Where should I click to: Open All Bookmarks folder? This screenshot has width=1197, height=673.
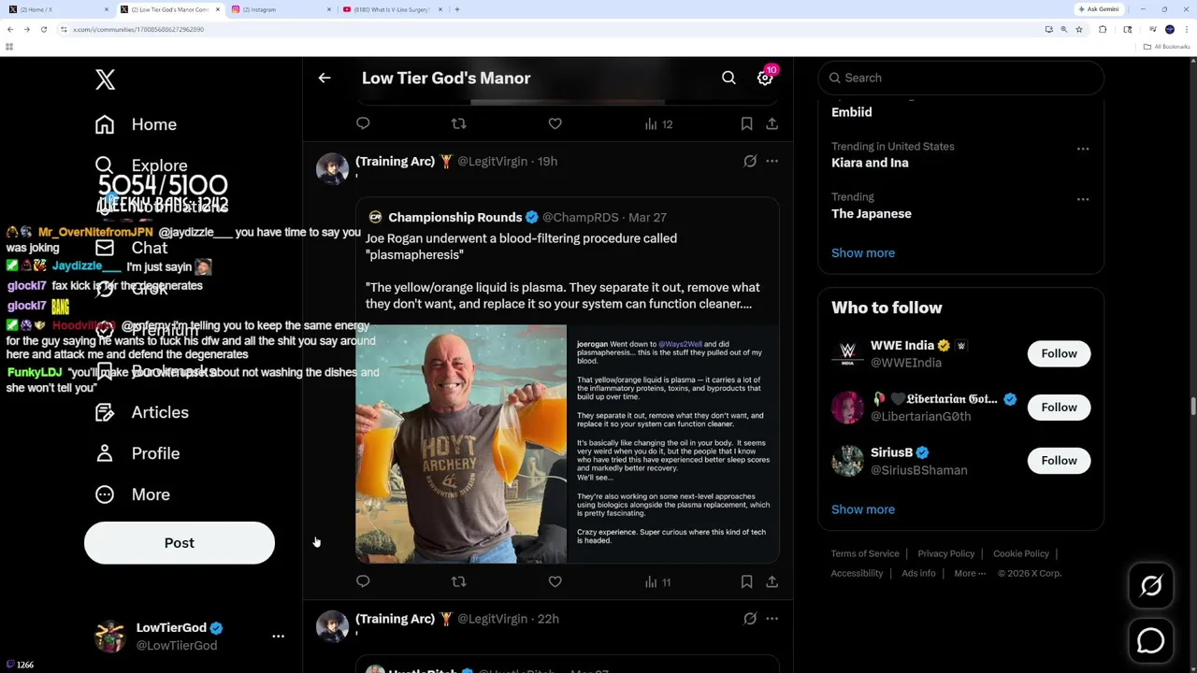point(1168,47)
